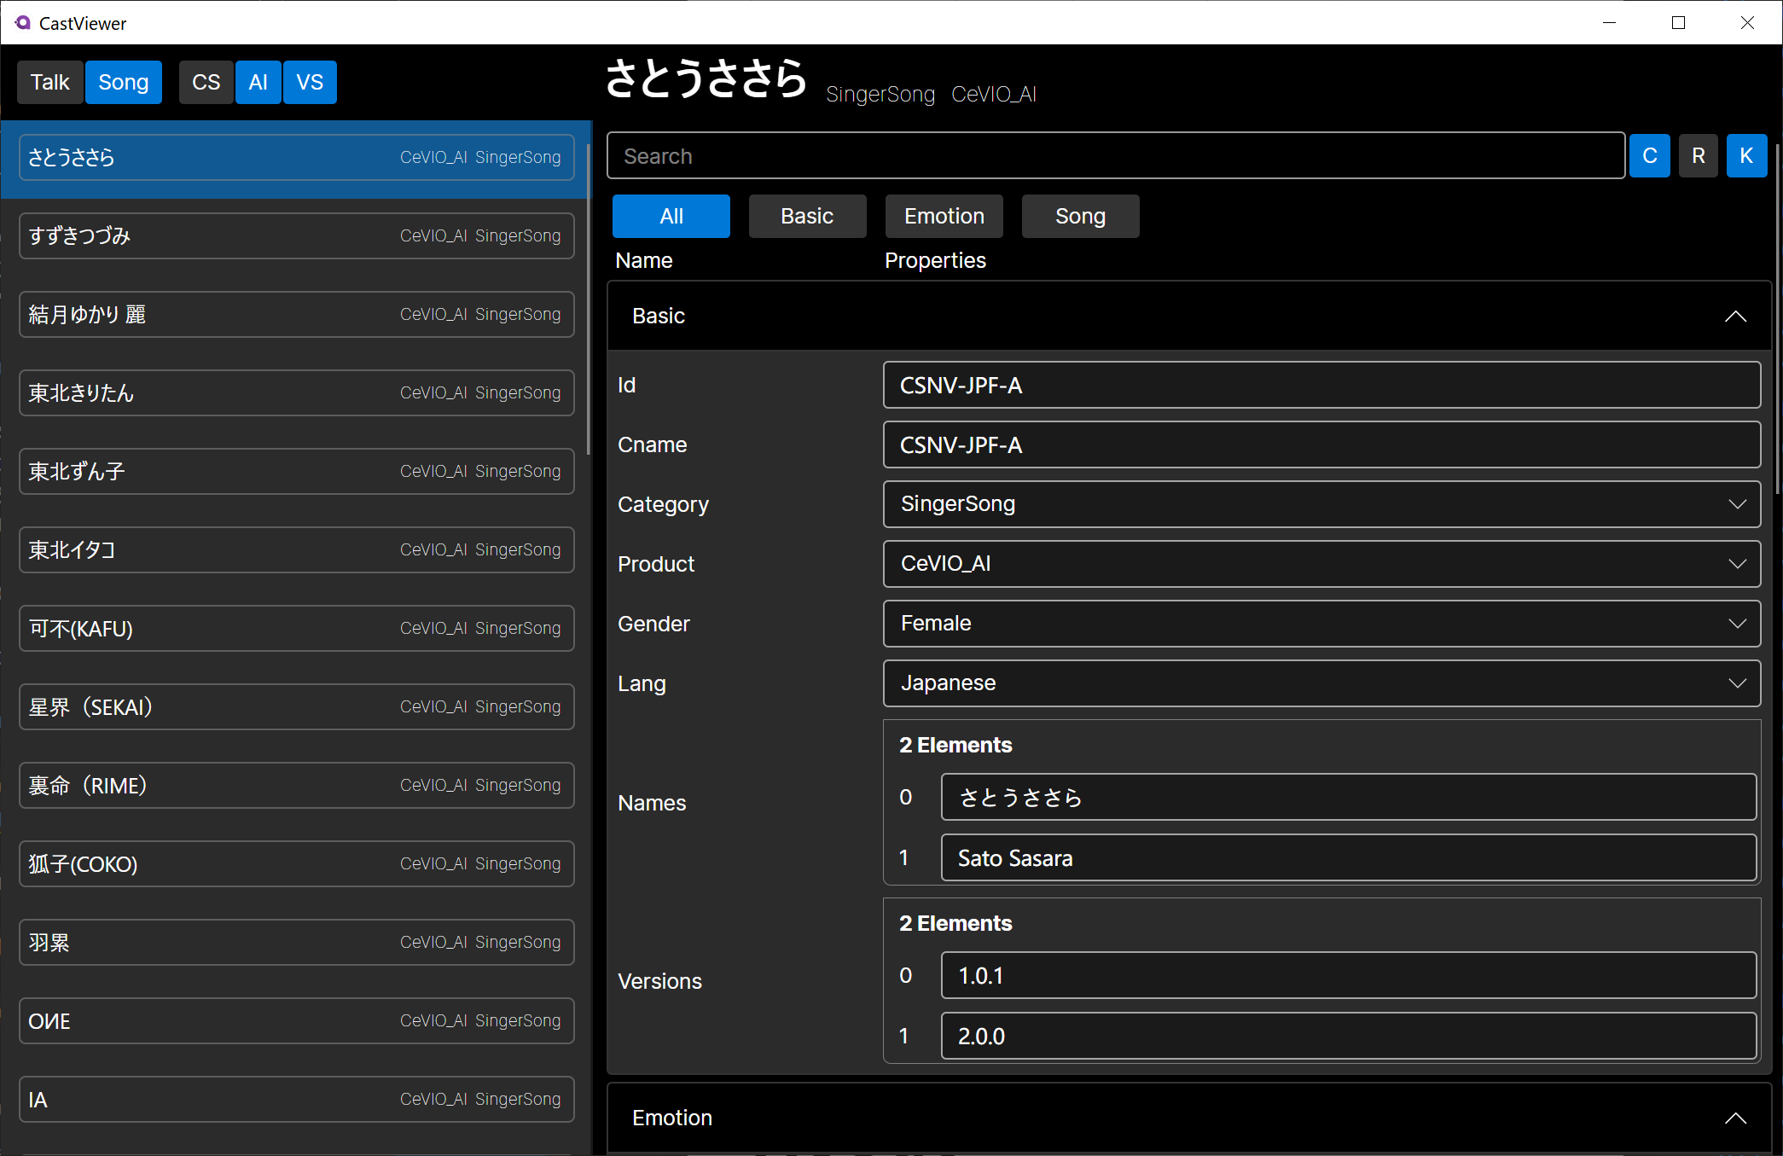Viewport: 1783px width, 1156px height.
Task: Toggle the CS product filter
Action: 206,83
